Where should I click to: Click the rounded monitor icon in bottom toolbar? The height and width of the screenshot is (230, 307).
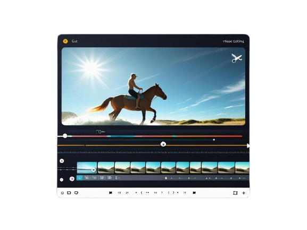(76, 193)
